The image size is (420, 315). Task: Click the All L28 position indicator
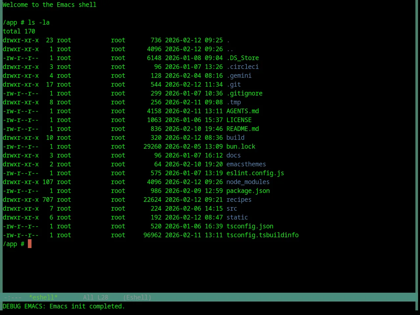(x=95, y=297)
